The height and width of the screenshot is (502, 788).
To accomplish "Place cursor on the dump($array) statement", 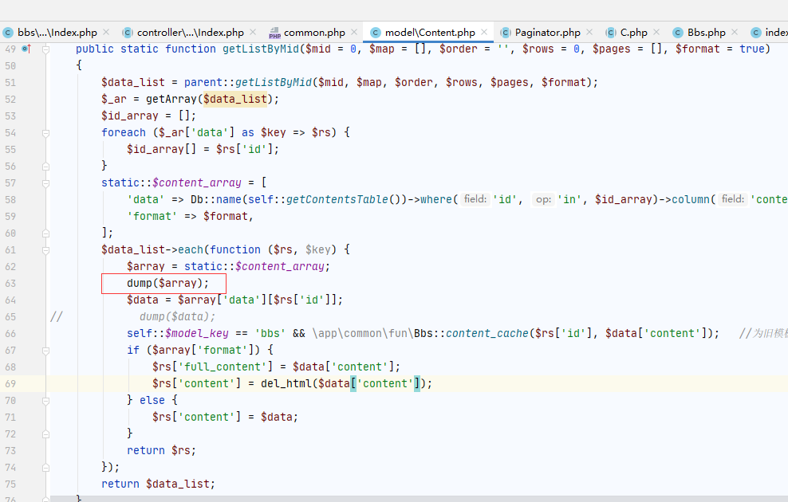I will pyautogui.click(x=167, y=283).
